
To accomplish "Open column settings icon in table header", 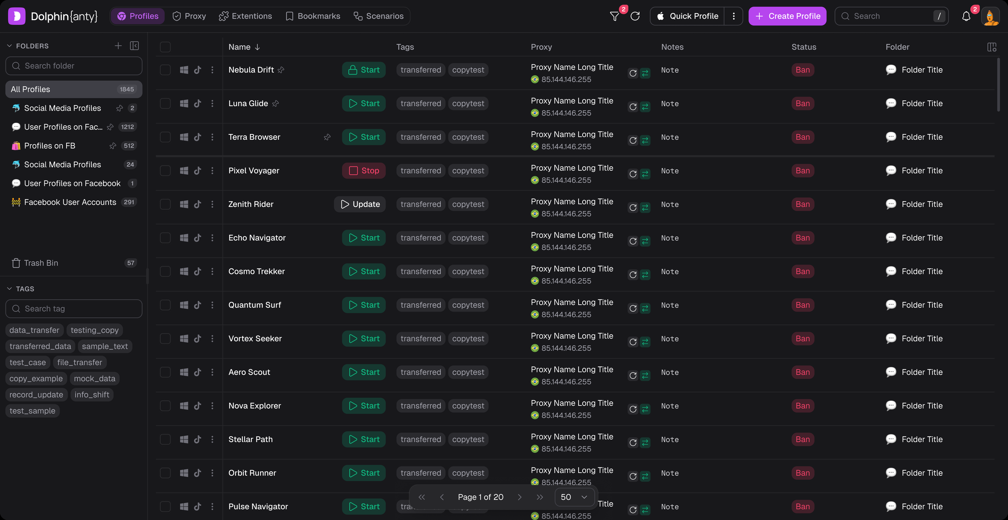I will [992, 47].
